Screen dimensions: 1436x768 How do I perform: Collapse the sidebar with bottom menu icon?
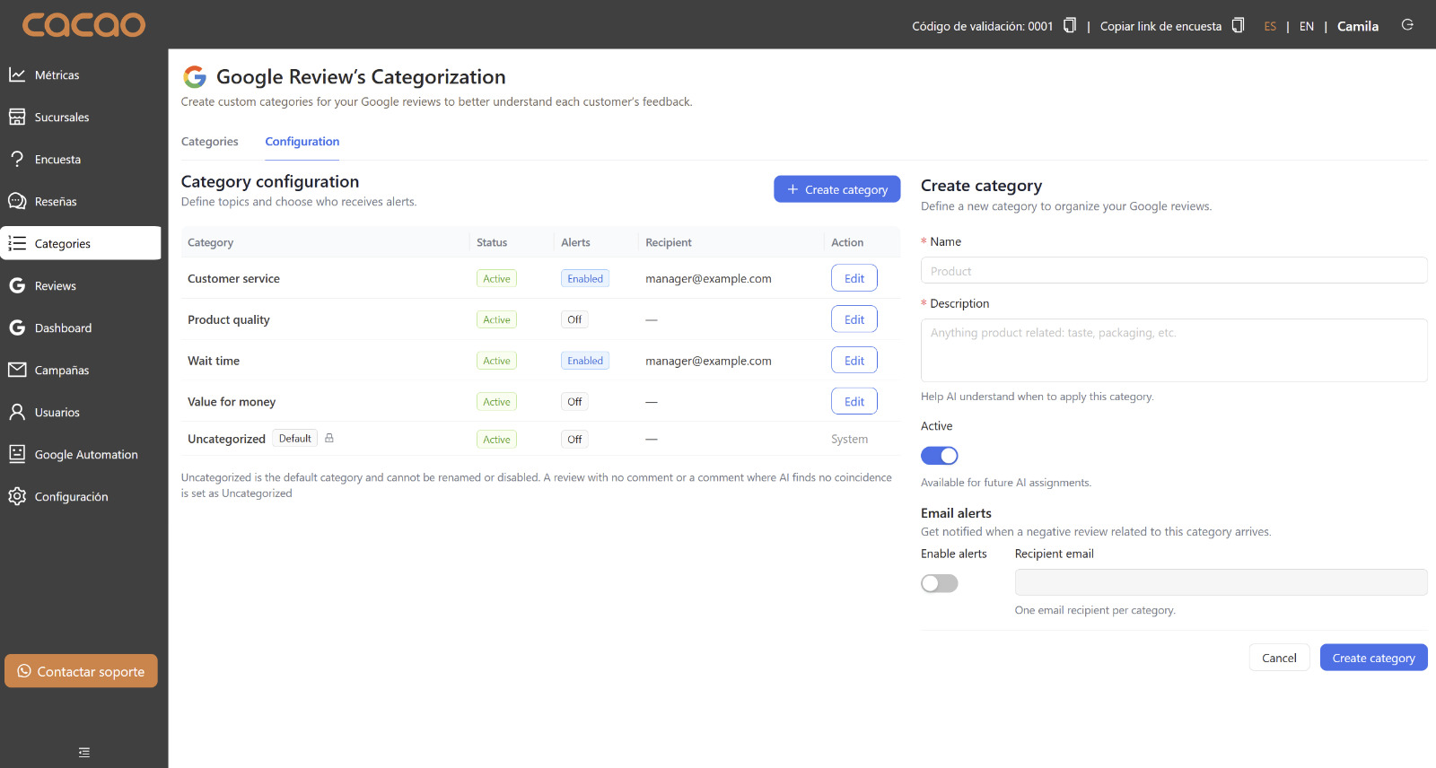pos(84,753)
